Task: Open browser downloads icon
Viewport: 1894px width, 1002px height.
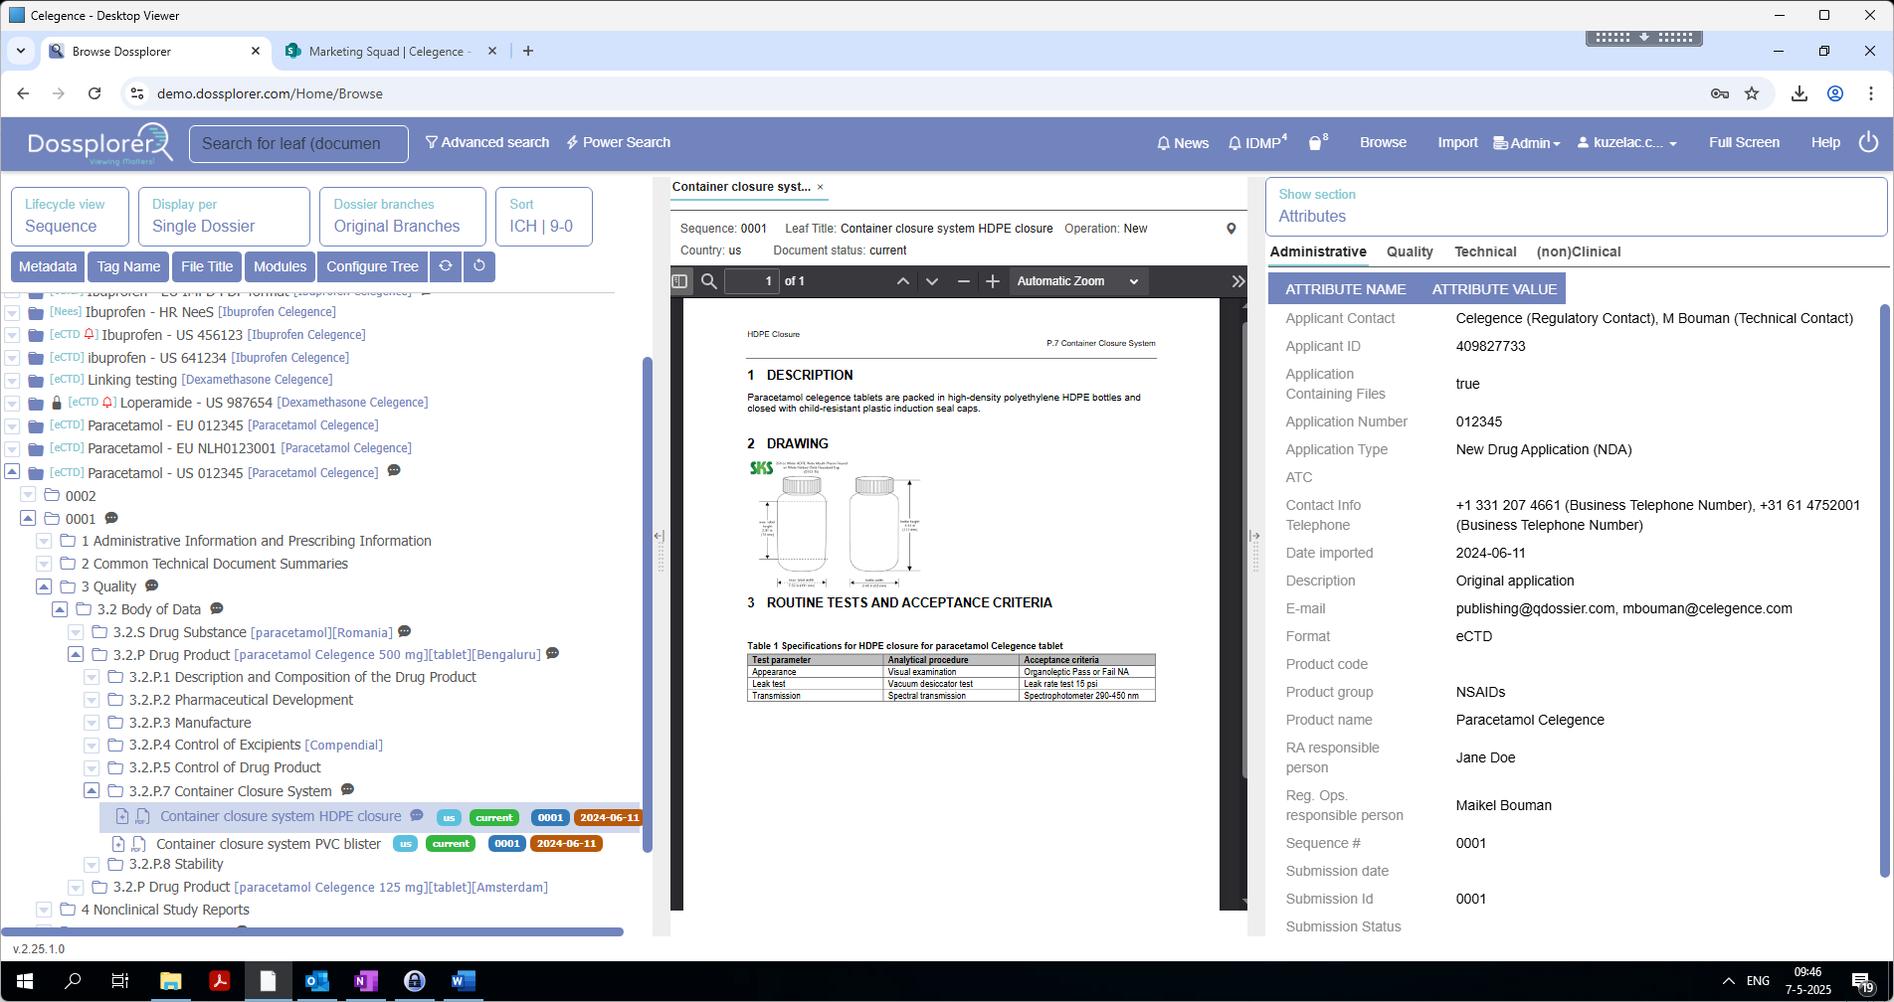Action: pos(1799,93)
